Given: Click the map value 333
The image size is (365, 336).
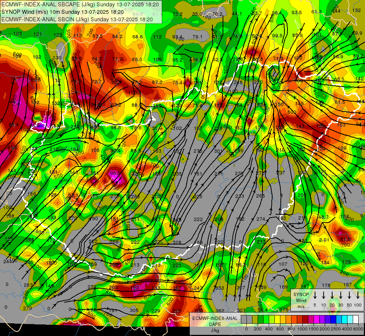Looking at the screenshot, I should pos(220,288).
